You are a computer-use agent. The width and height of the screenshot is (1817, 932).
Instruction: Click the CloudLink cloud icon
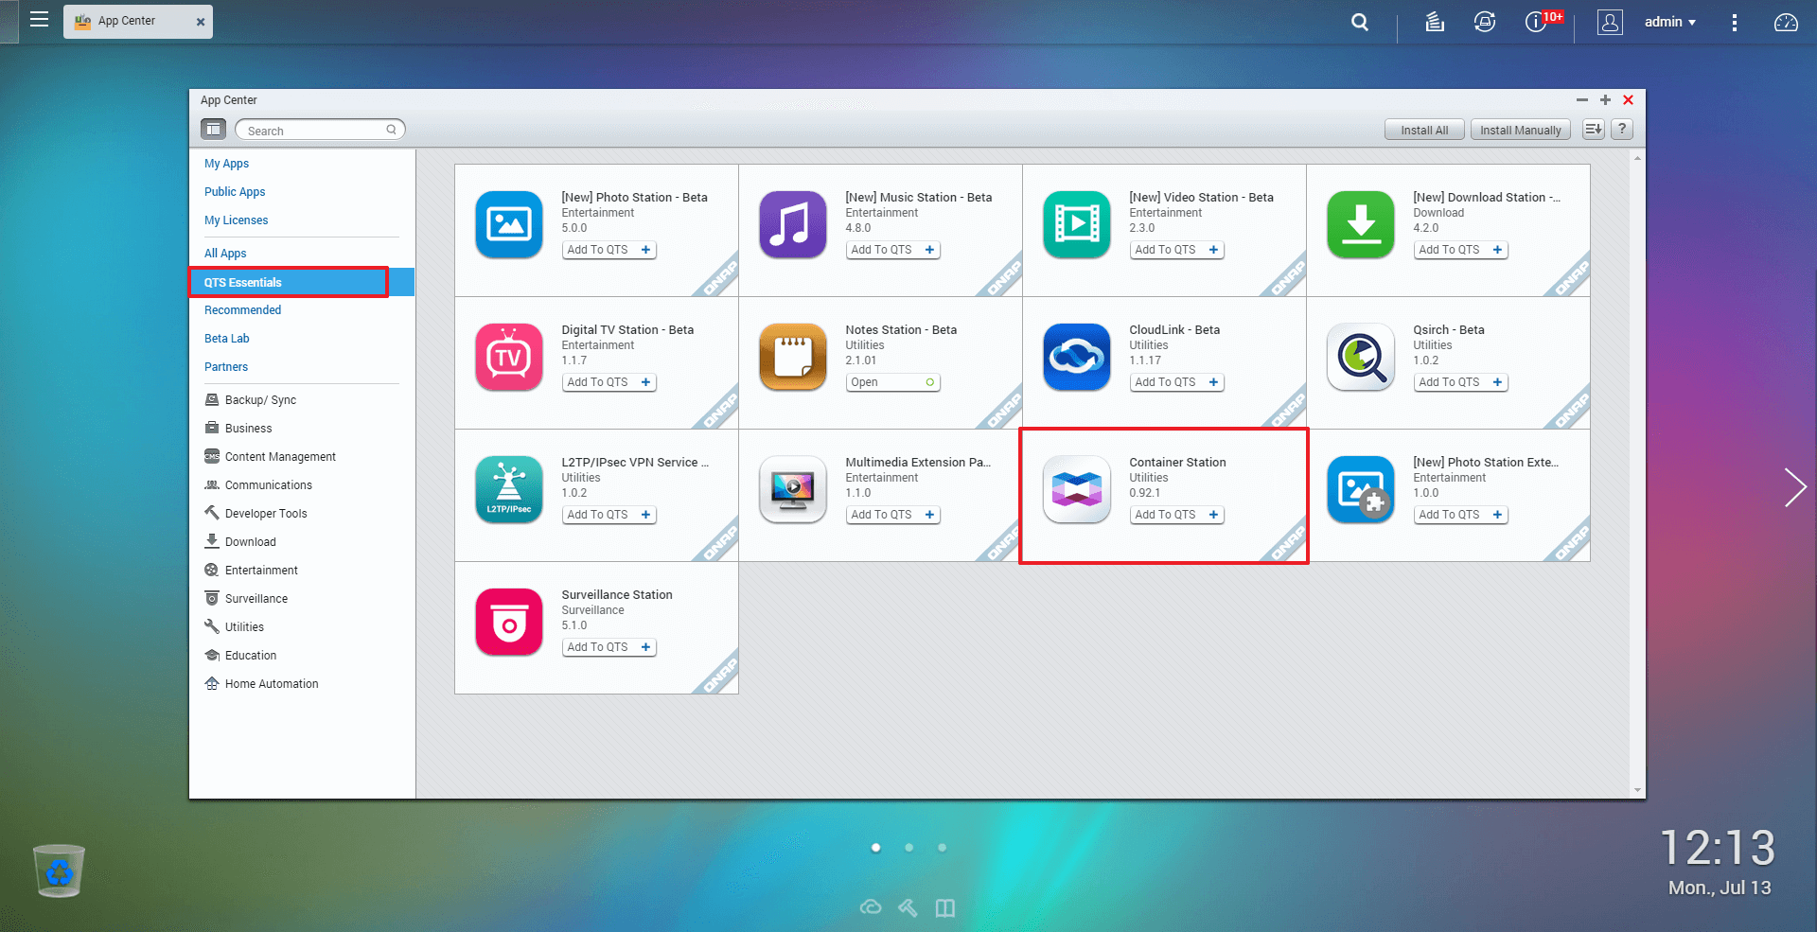[x=1076, y=357]
